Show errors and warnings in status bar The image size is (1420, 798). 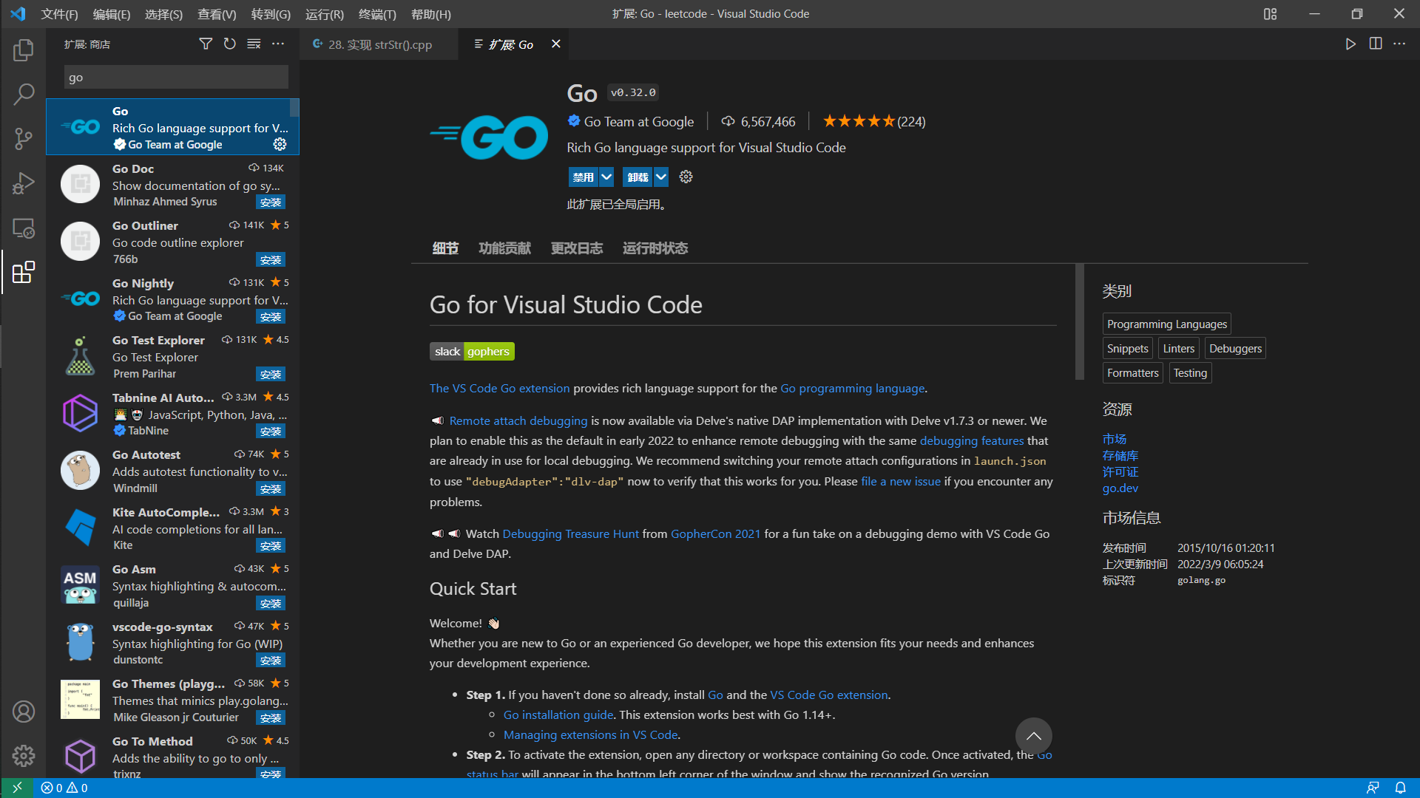coord(64,788)
